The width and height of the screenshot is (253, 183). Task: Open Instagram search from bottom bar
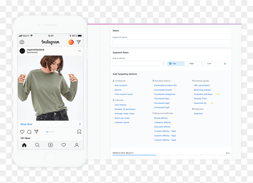point(37,145)
